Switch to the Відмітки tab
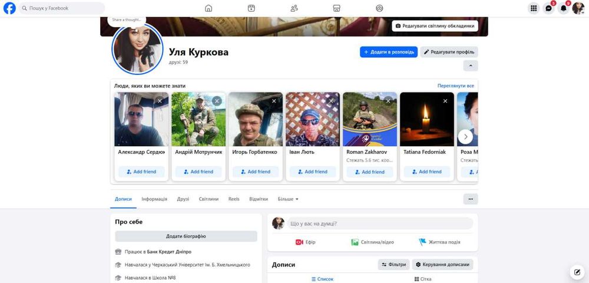Viewport: 589px width, 283px height. coord(259,199)
